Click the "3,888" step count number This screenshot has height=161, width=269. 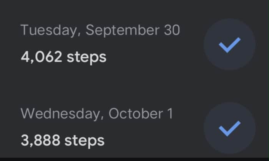(41, 140)
